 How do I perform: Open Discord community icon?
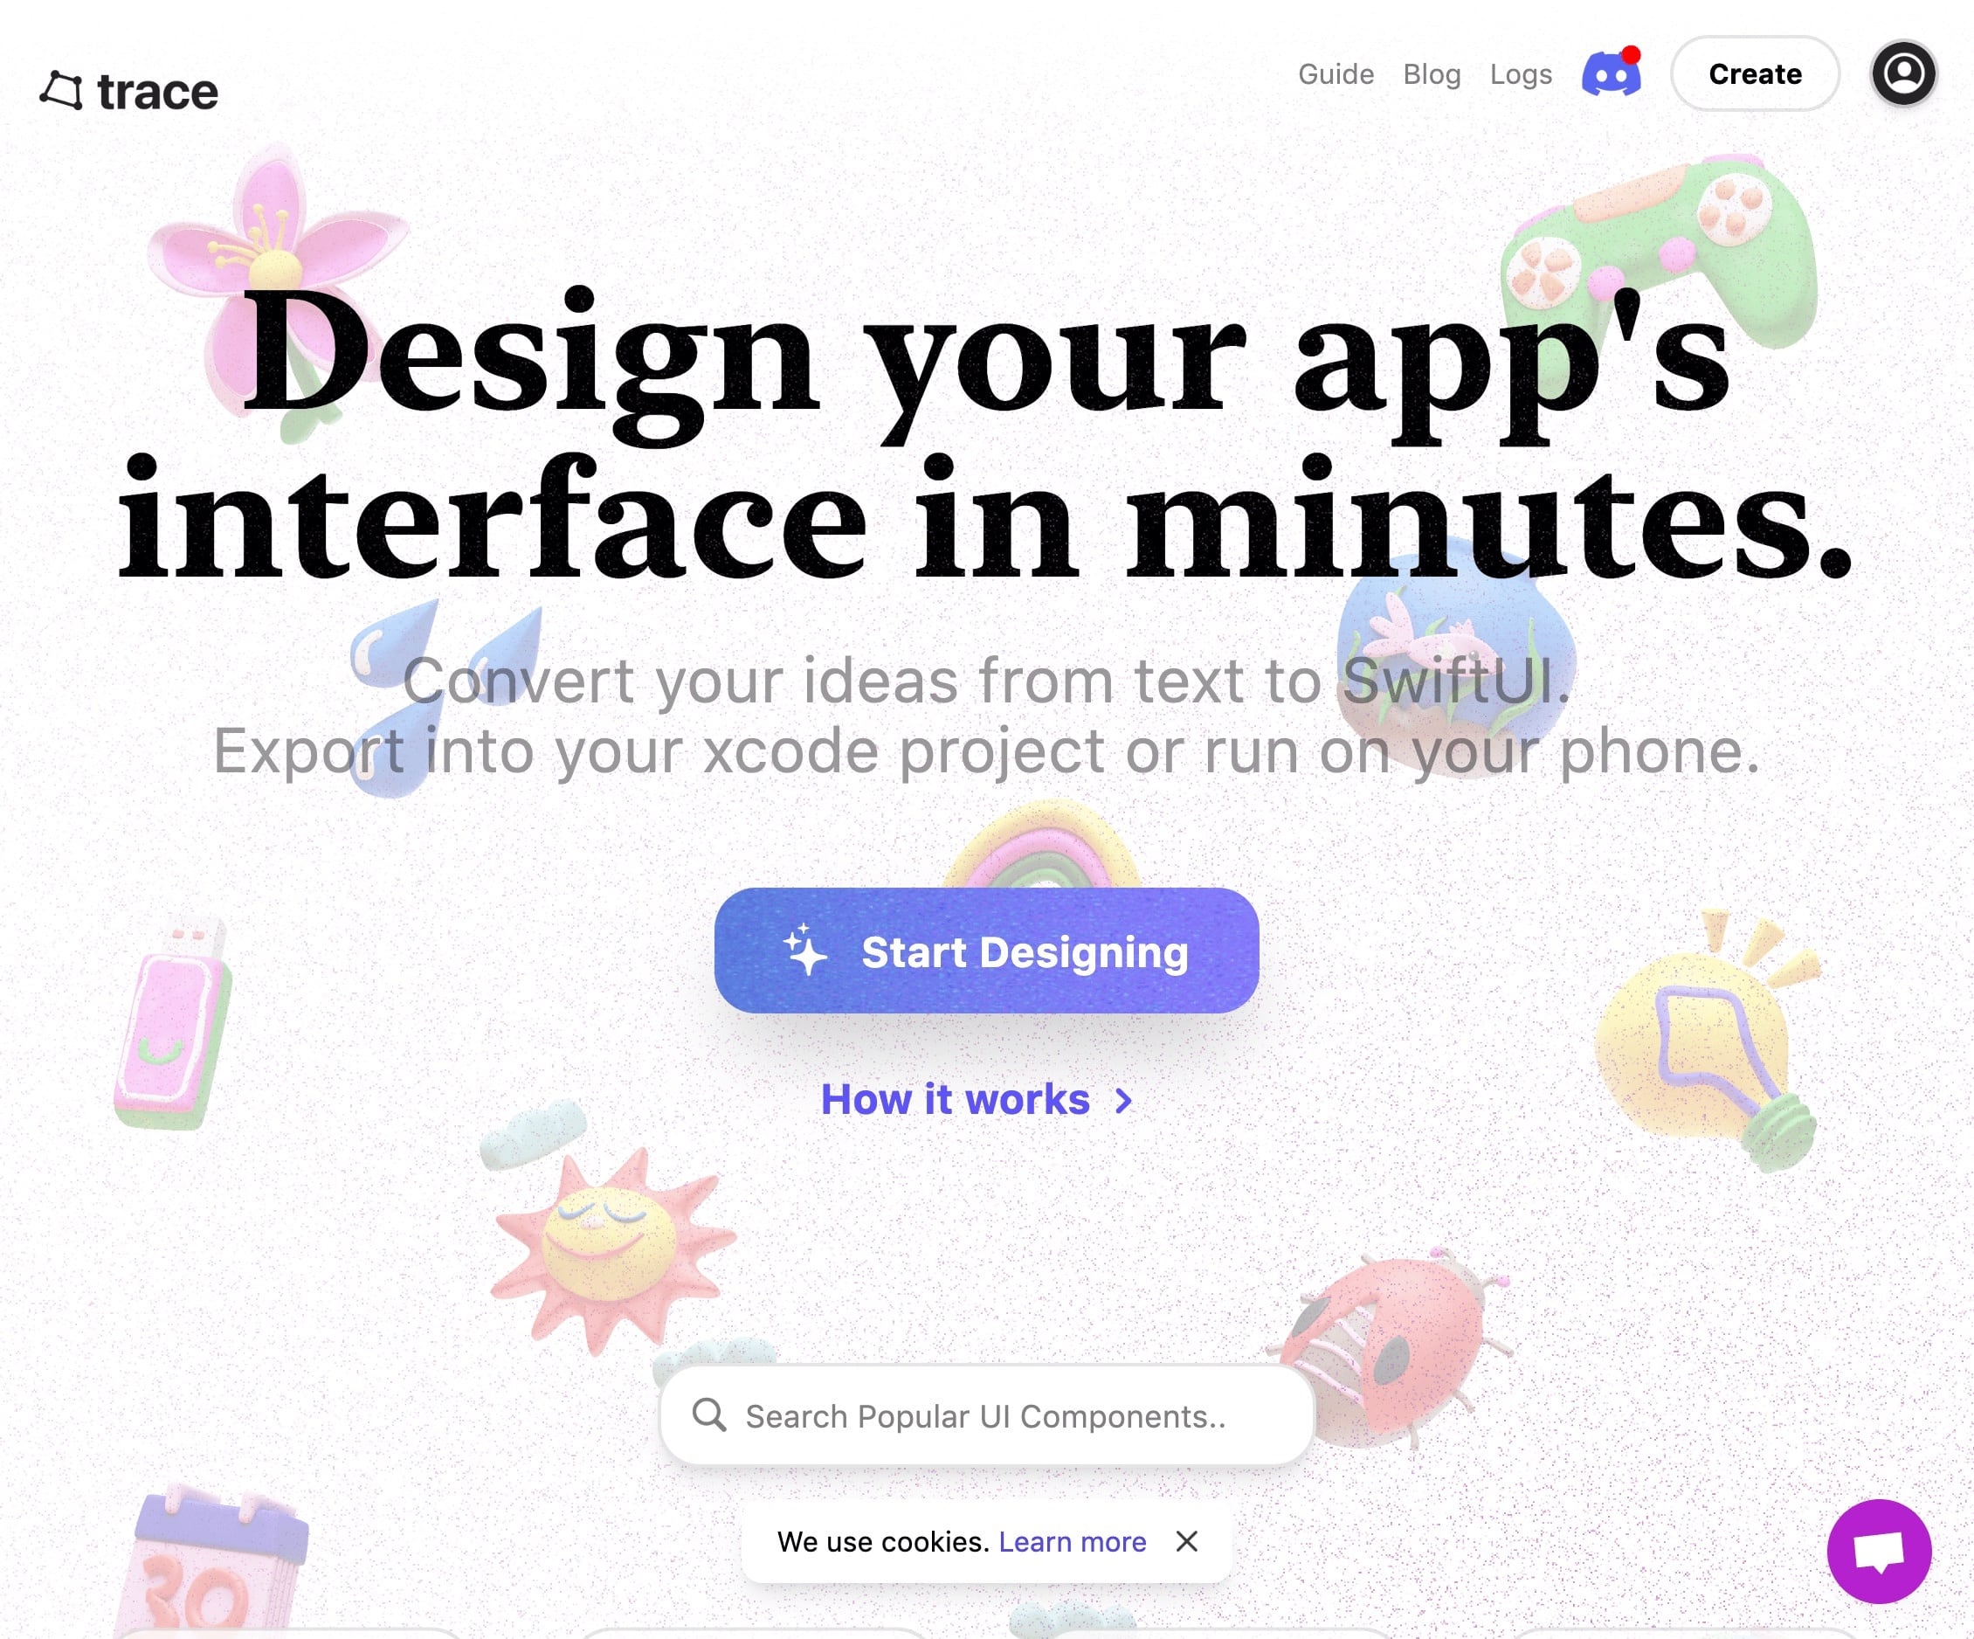click(1612, 73)
